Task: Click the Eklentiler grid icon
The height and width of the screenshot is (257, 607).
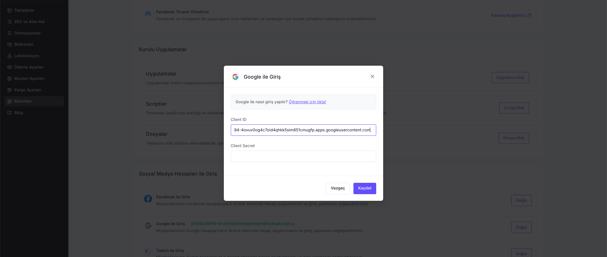Action: pos(9,101)
